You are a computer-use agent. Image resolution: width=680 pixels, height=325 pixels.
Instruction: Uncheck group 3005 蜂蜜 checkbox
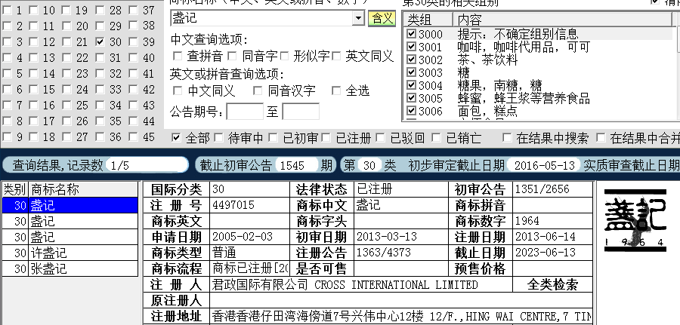point(412,98)
